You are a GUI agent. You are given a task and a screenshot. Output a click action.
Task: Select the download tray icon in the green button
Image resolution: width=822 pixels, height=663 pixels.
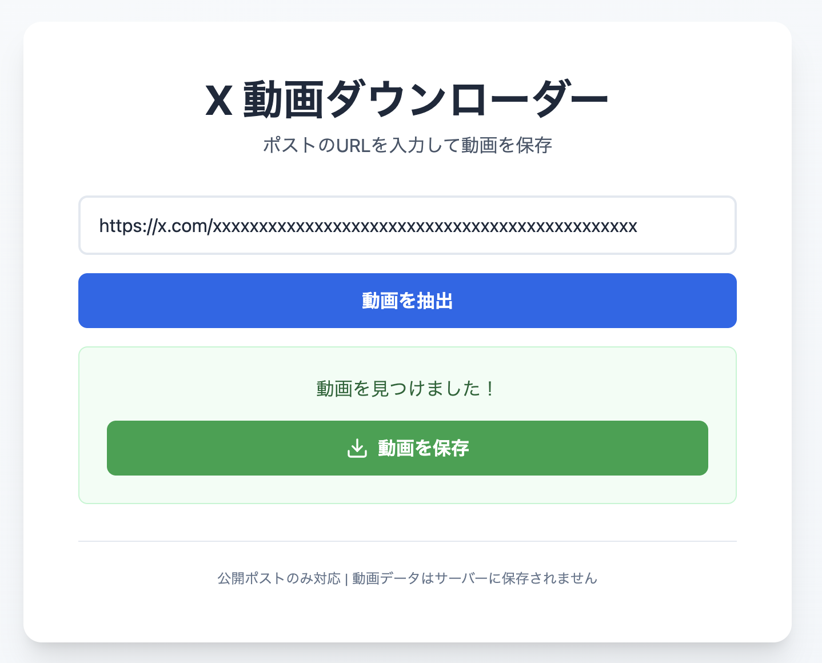[x=357, y=448]
